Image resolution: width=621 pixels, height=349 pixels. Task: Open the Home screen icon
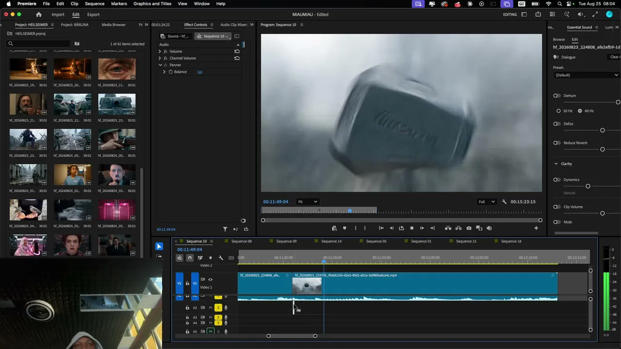39,15
